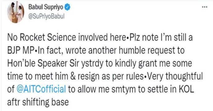Screen dimensions: 213x111
Task: Open the three-dot more options menu
Action: tap(205, 7)
